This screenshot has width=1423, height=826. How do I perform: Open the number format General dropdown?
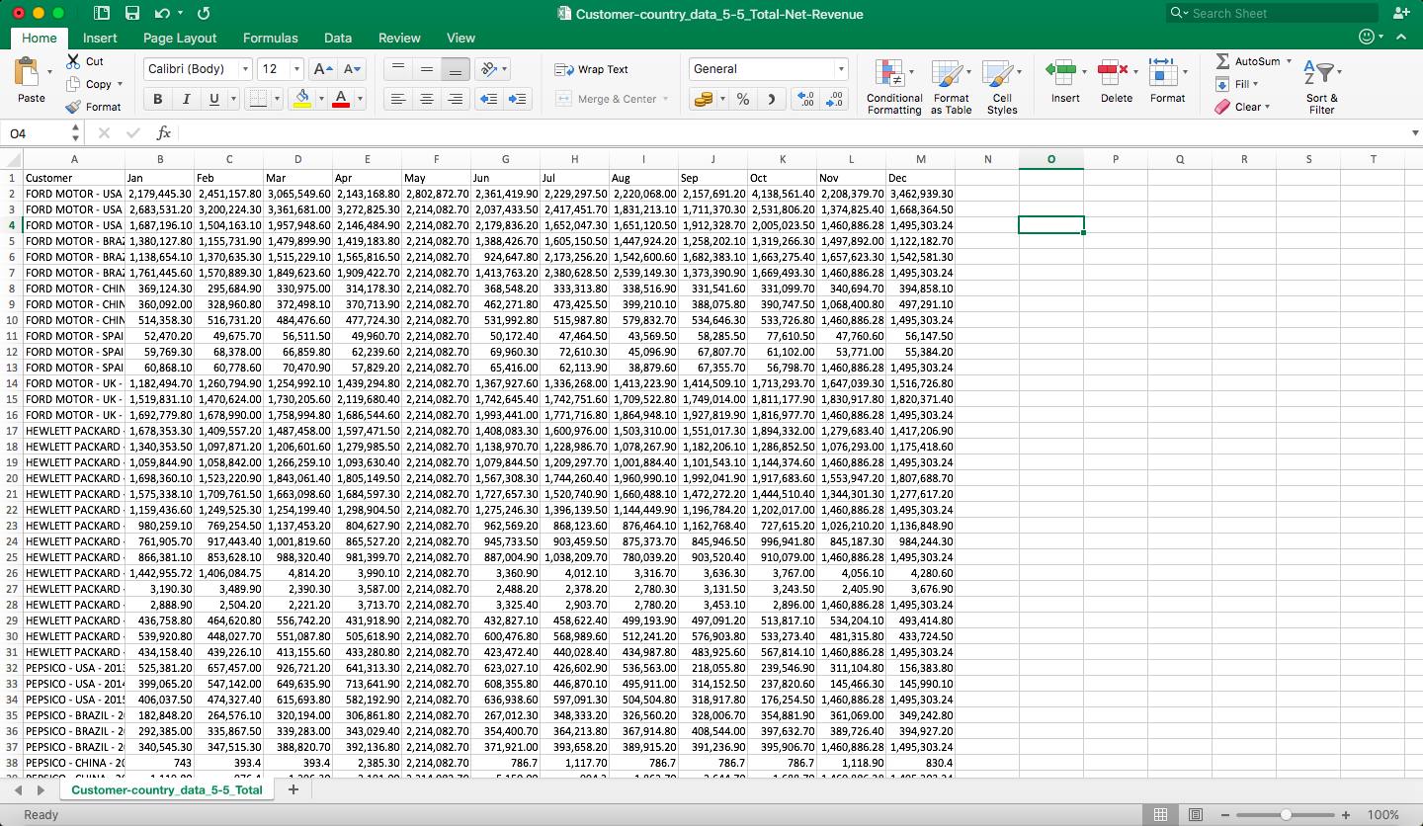coord(841,69)
